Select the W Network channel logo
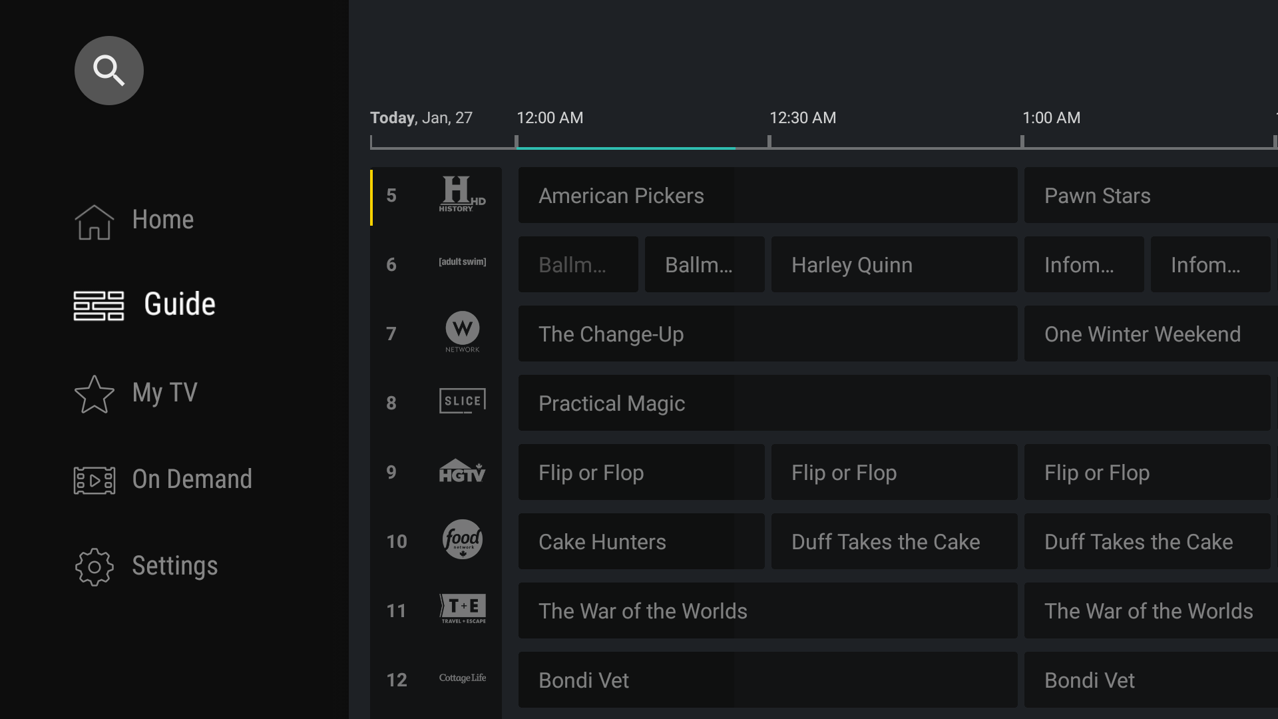1278x719 pixels. (x=462, y=333)
